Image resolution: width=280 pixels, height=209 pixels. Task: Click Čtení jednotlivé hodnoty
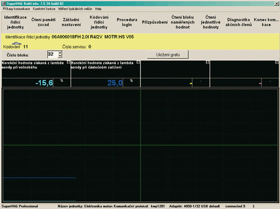[x=210, y=22]
